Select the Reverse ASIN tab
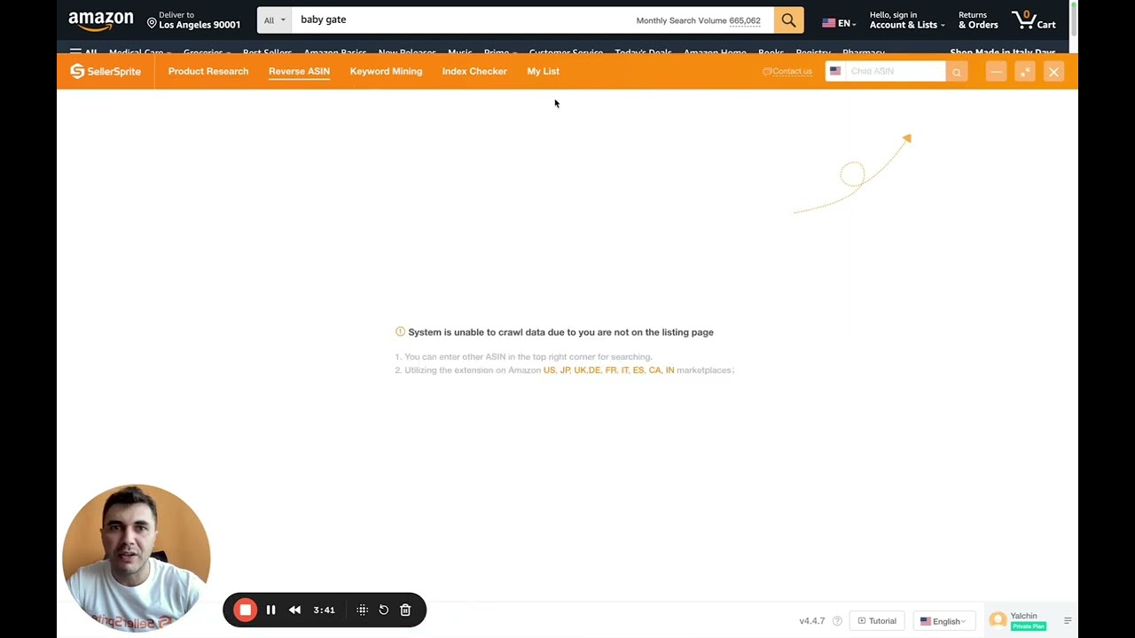This screenshot has width=1135, height=638. coord(299,71)
